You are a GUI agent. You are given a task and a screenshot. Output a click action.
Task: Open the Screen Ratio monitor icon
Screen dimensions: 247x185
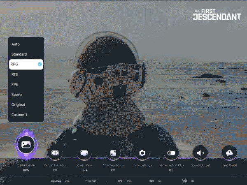point(84,153)
